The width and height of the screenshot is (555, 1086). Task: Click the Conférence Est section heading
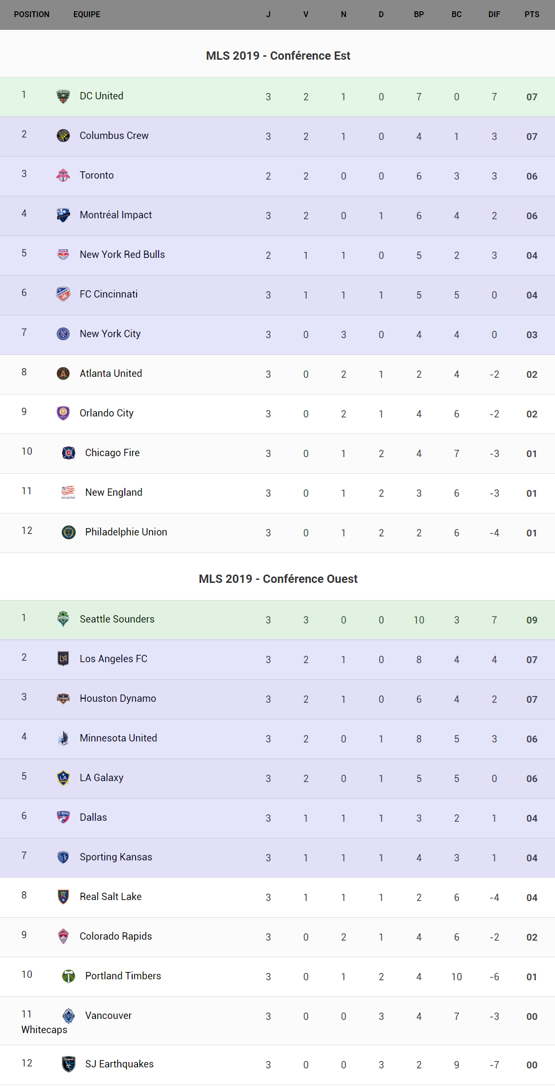278,56
